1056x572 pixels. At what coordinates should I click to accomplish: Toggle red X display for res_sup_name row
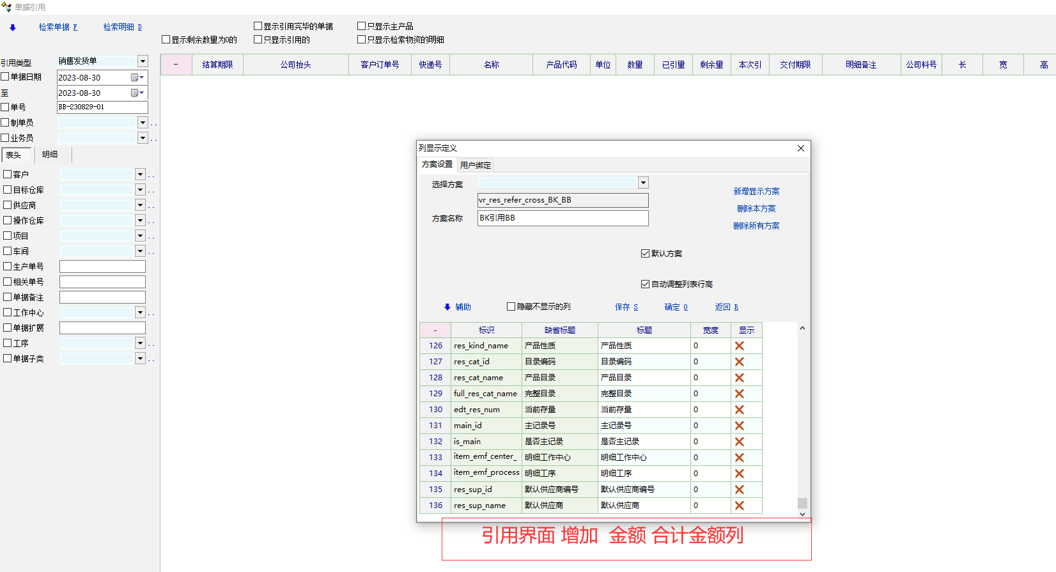point(739,506)
